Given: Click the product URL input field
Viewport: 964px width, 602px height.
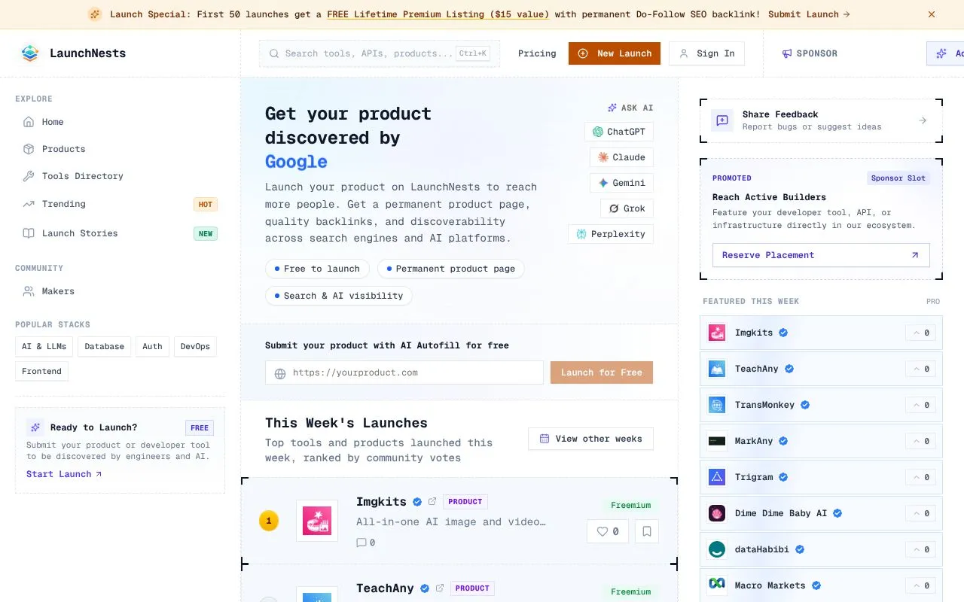Looking at the screenshot, I should pos(404,372).
